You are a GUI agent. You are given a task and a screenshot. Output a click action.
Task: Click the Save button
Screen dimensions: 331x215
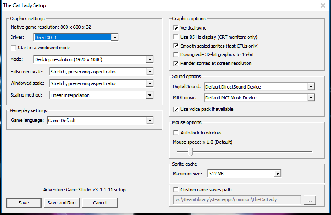click(24, 203)
